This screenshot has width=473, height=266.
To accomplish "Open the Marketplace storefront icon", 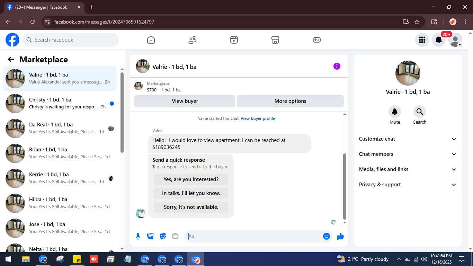I will [x=275, y=40].
